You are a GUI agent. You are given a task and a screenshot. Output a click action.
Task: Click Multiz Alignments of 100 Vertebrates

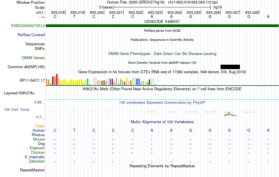pyautogui.click(x=162, y=122)
